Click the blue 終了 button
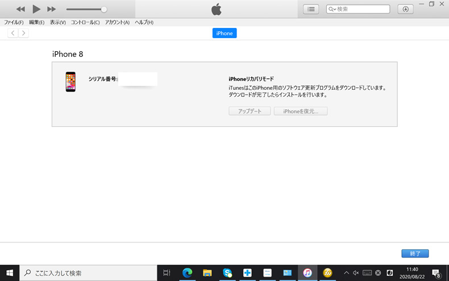Viewport: 449px width, 281px height. (415, 254)
